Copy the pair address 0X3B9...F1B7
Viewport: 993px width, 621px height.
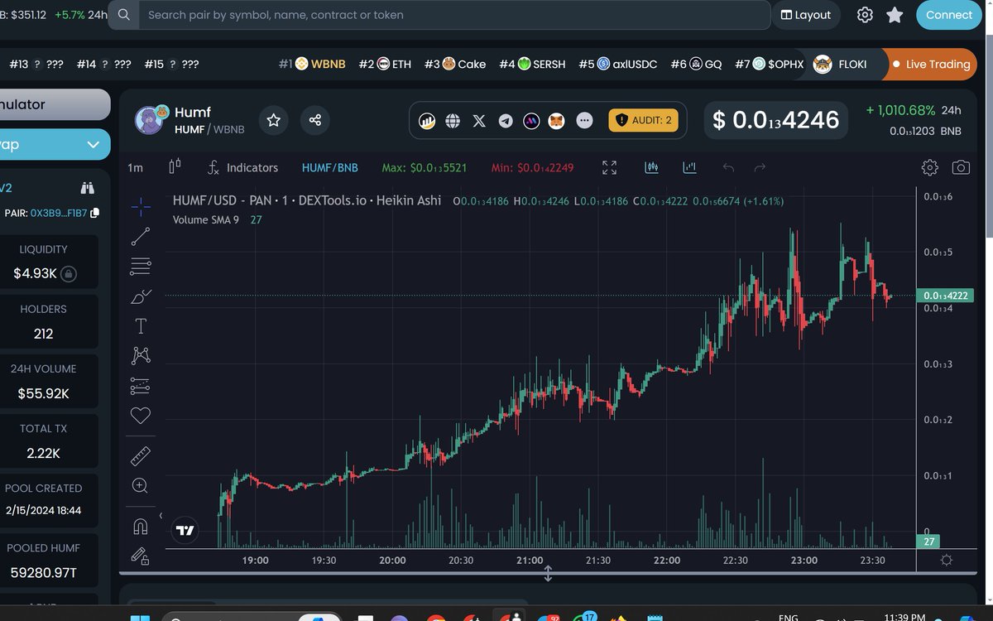click(94, 213)
